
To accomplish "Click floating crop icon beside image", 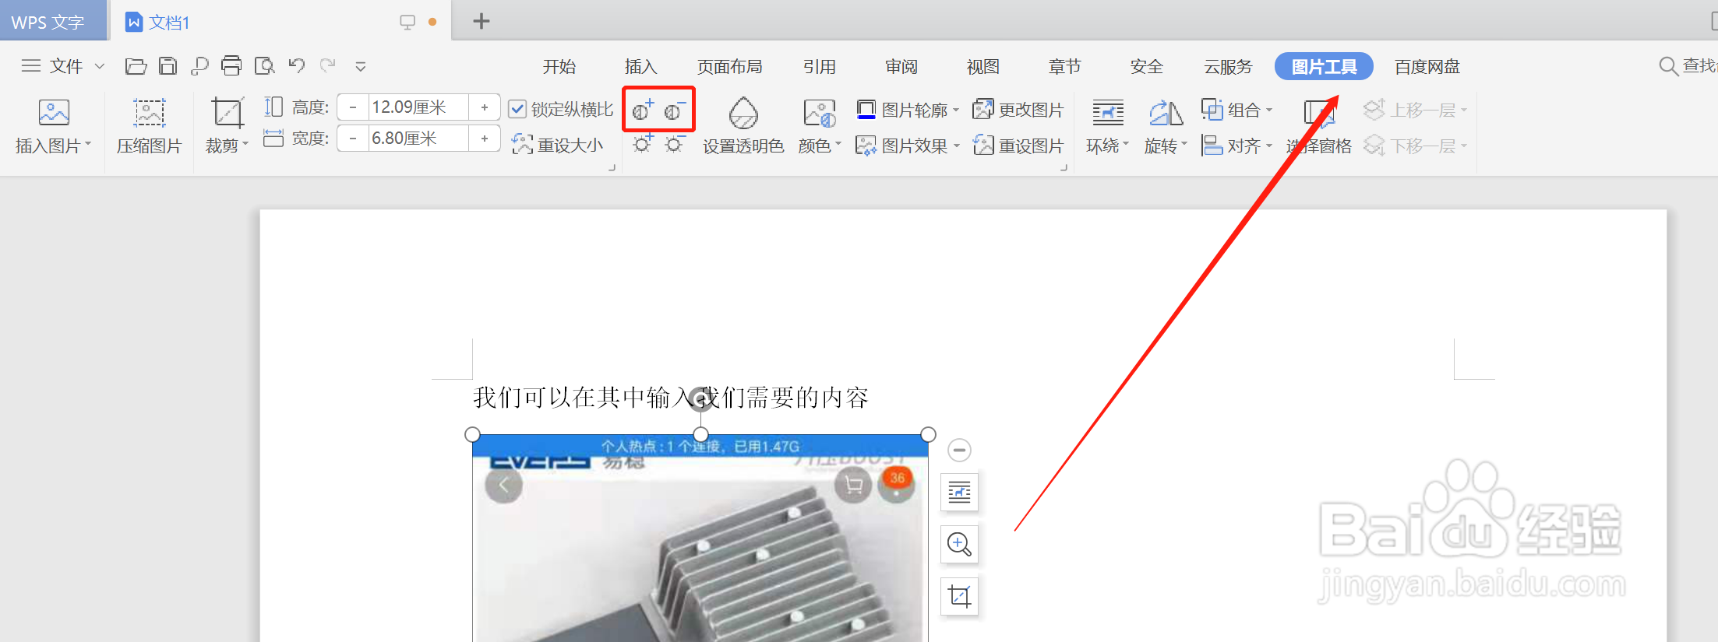I will pos(959,596).
